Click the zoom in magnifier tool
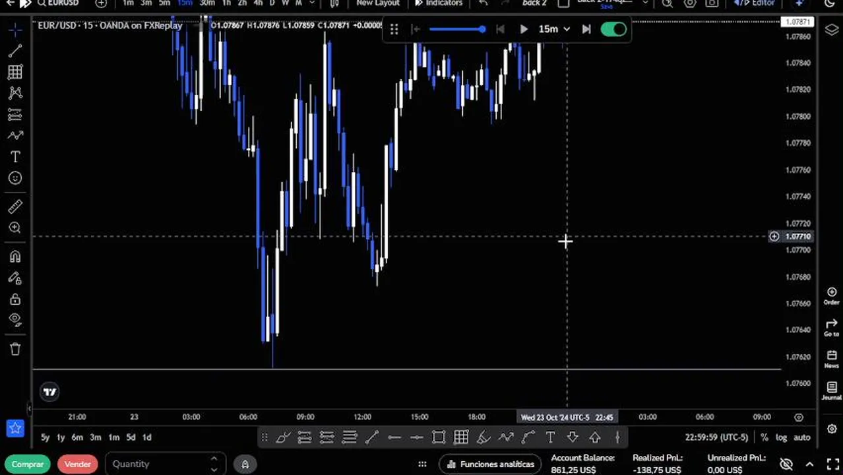This screenshot has height=475, width=843. (x=15, y=228)
